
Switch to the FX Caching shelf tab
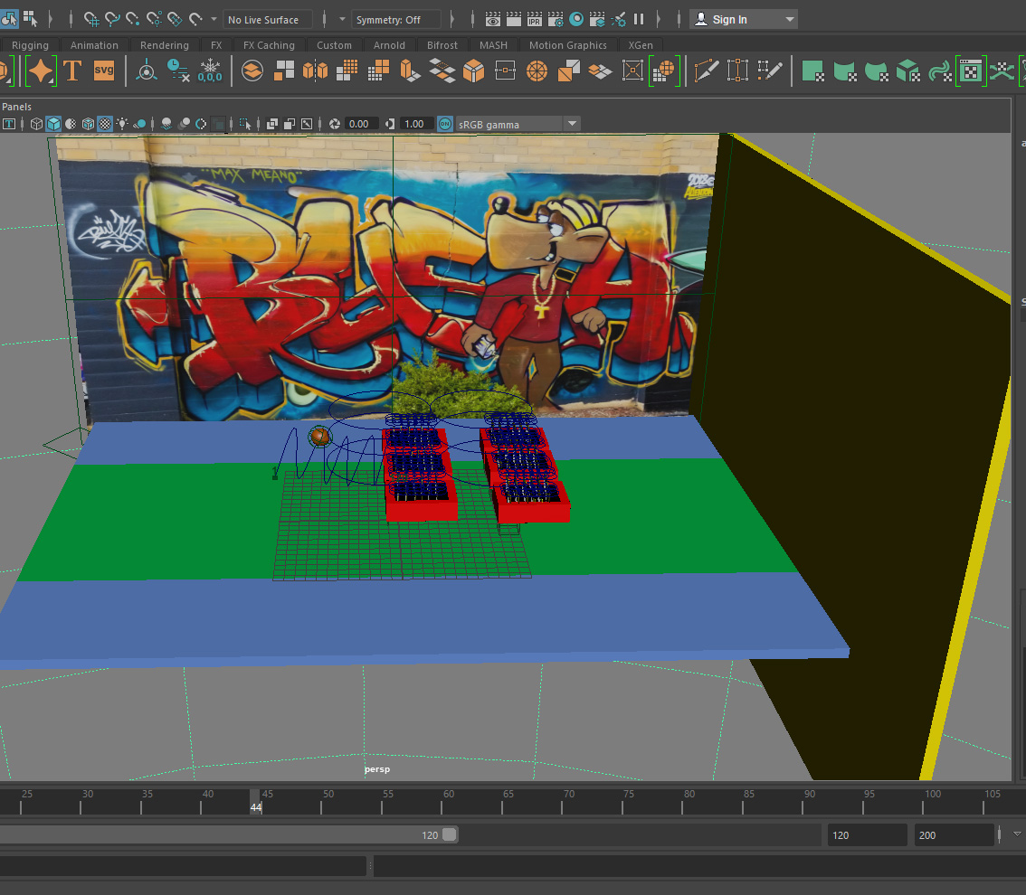click(x=269, y=45)
